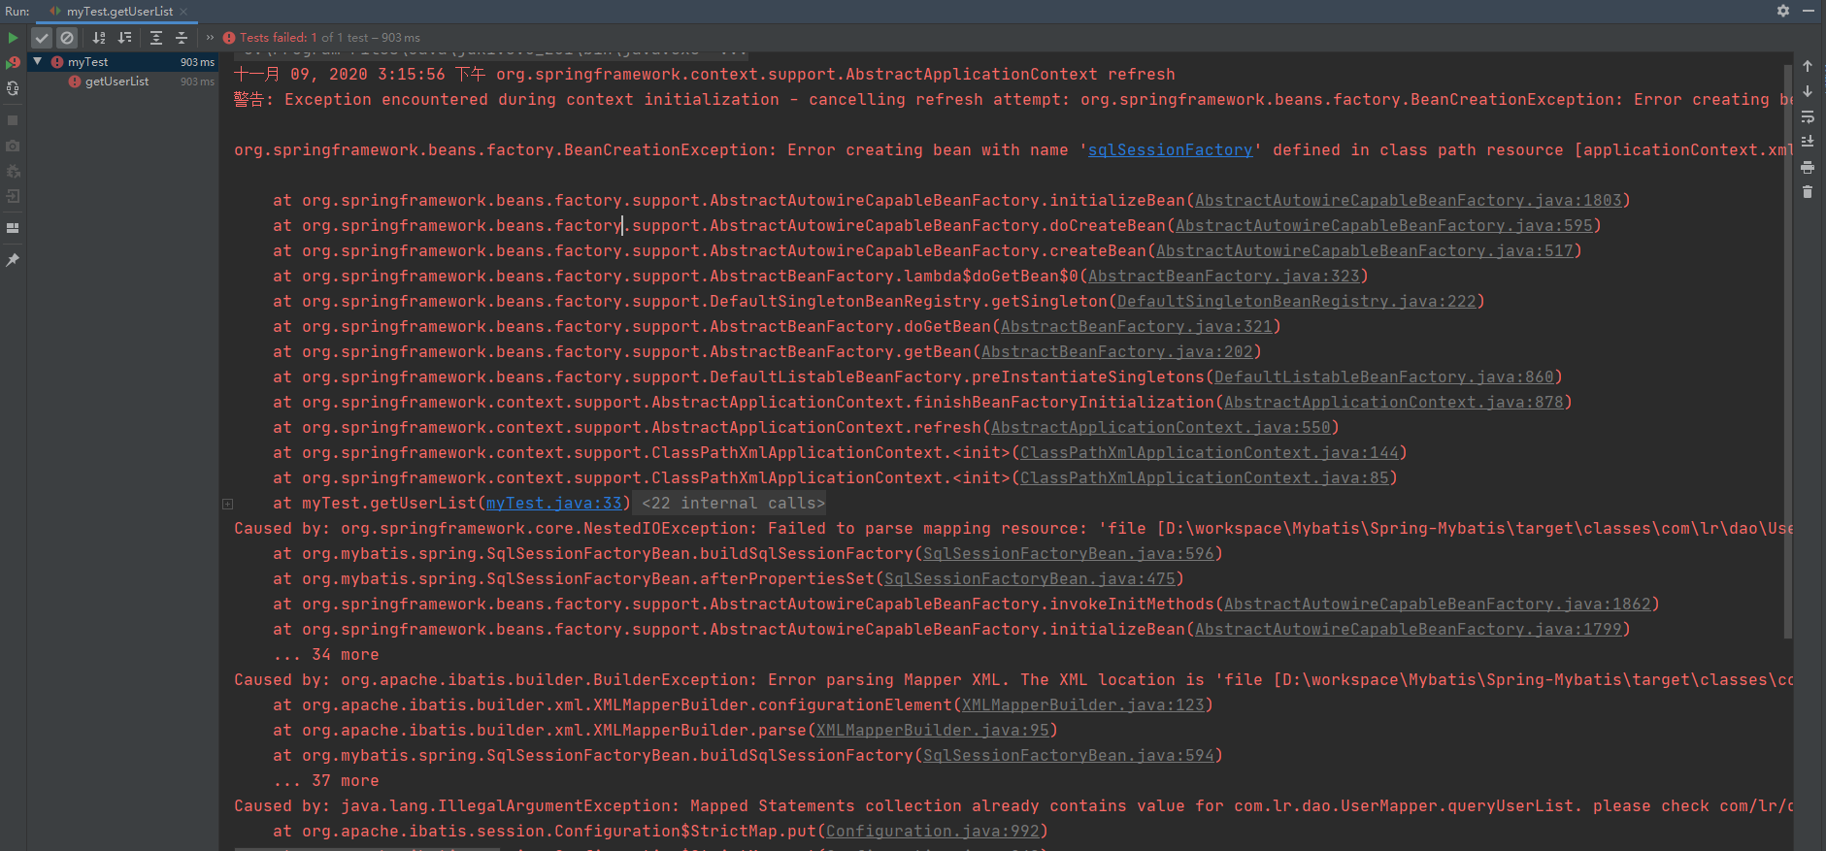This screenshot has width=1826, height=851.
Task: Click the console vertical scrollbar
Action: (1788, 351)
